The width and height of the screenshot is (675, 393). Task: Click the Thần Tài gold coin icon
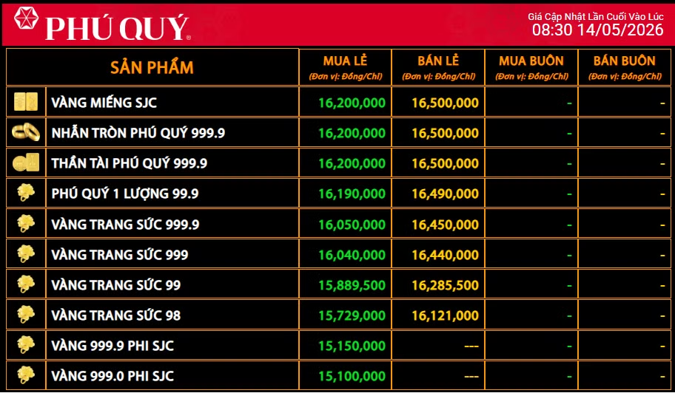click(26, 163)
